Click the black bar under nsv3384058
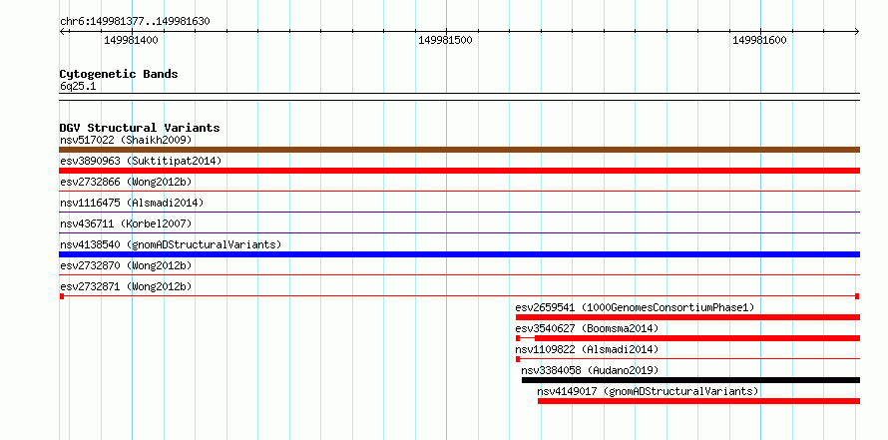This screenshot has width=888, height=440. [690, 380]
